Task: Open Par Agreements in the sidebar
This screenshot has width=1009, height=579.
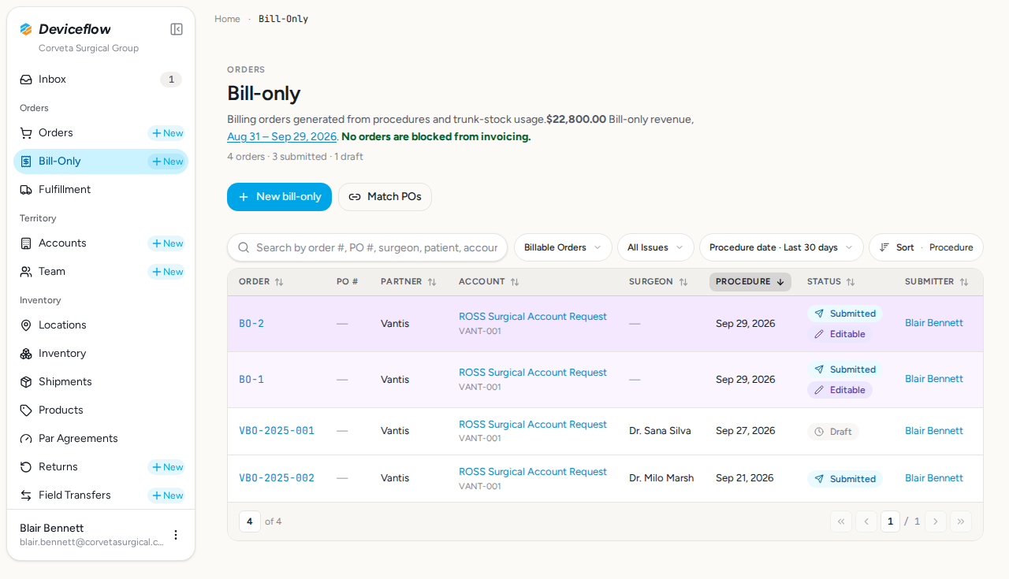Action: [x=101, y=439]
